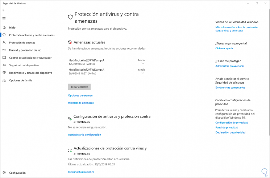Open Configuración gear icon at bottom
The image size is (270, 178).
tap(4, 173)
